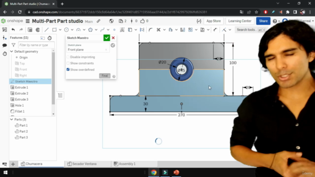This screenshot has height=177, width=315.
Task: Select the Trim scissors tool
Action: click(158, 29)
